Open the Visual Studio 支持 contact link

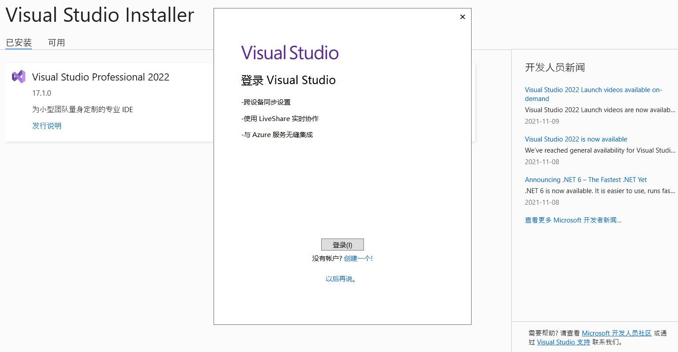click(563, 342)
